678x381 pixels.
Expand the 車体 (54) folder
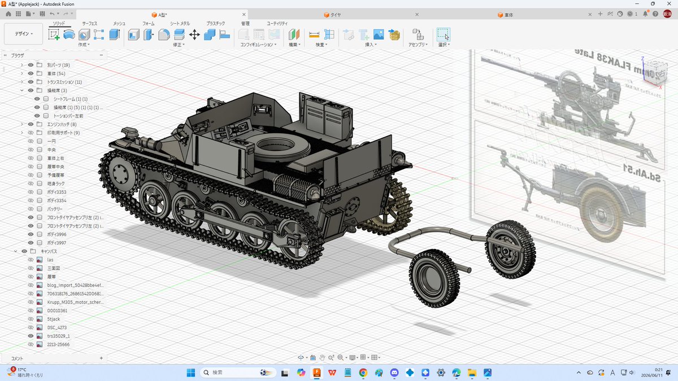tap(22, 73)
